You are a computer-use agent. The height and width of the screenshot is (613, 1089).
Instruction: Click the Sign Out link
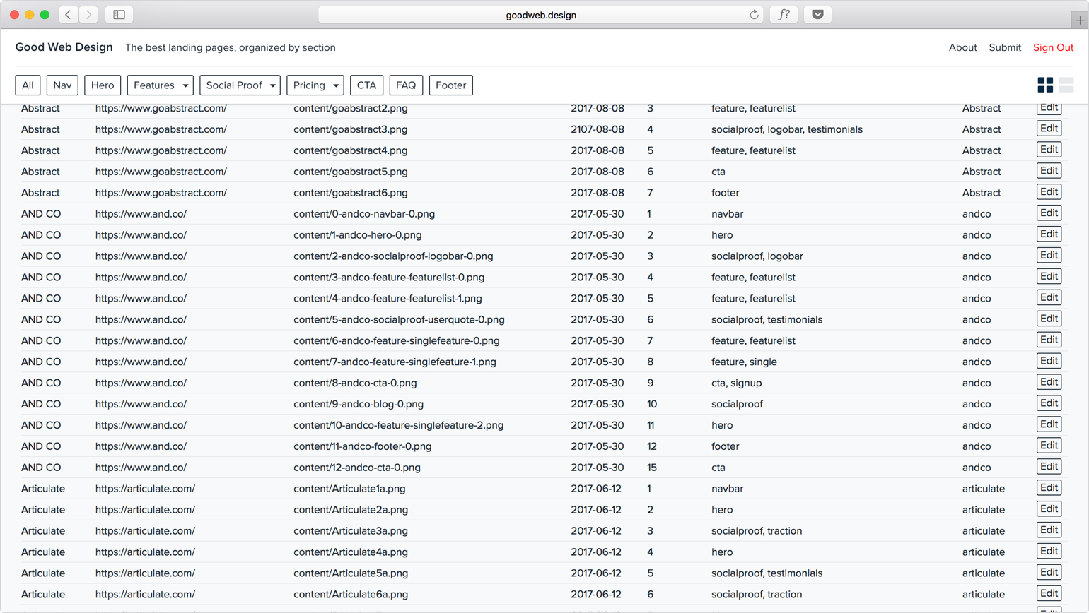(1053, 47)
